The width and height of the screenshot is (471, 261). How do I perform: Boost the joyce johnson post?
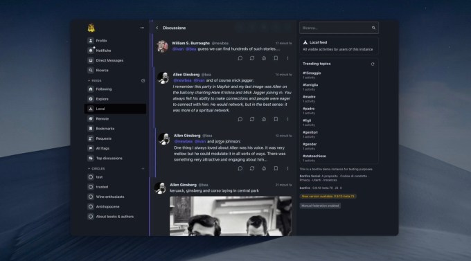click(252, 168)
